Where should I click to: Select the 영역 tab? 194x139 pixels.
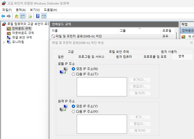click(x=182, y=56)
